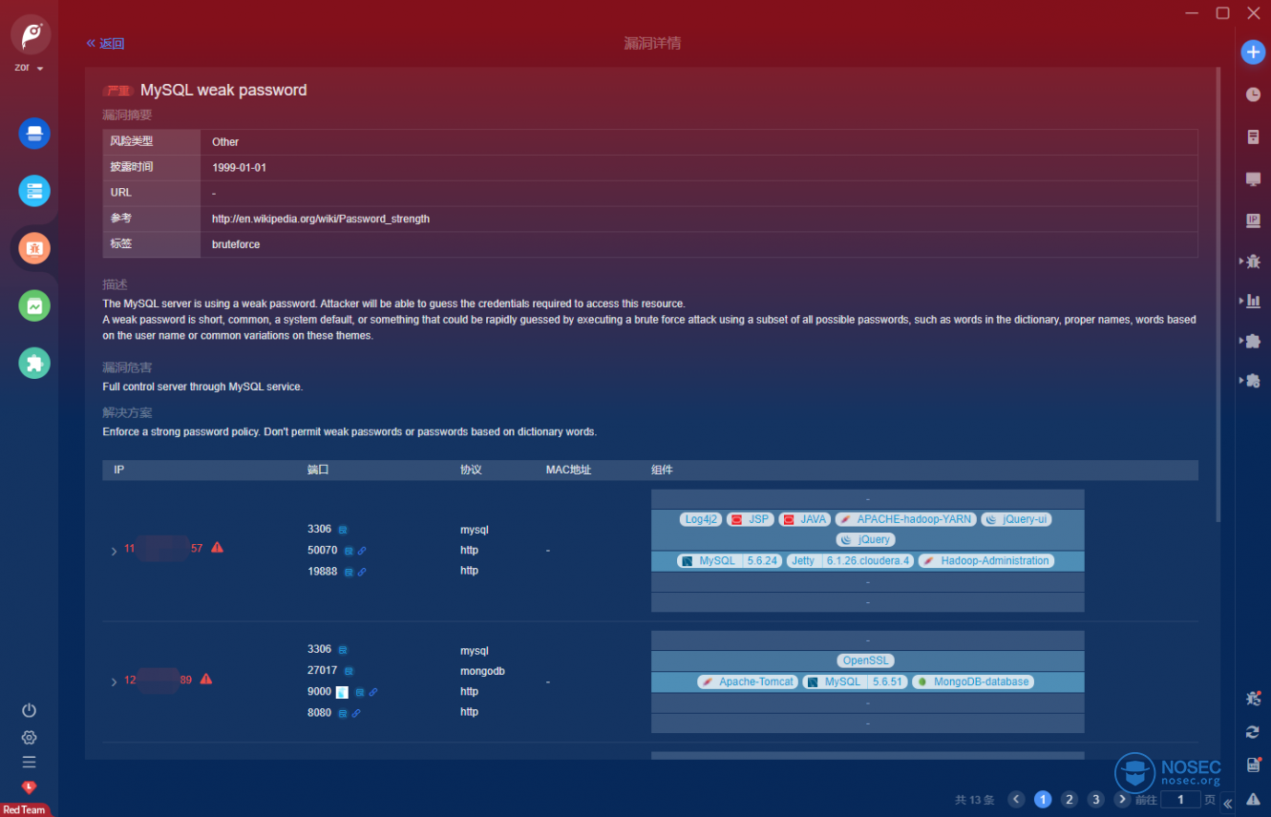The width and height of the screenshot is (1271, 817).
Task: Click the MongoDB-database component tag
Action: point(972,681)
